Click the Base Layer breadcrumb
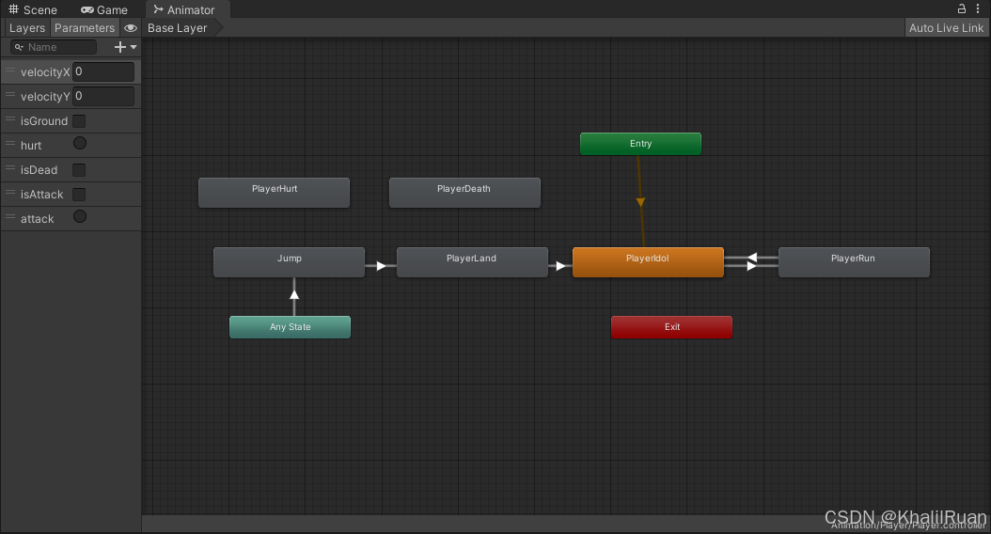Viewport: 991px width, 534px height. (178, 28)
